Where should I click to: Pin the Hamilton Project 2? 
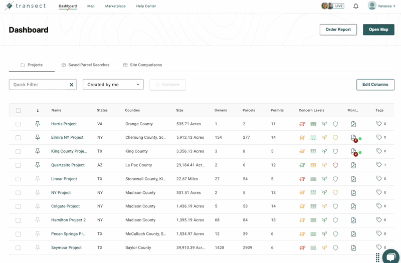[x=38, y=220]
